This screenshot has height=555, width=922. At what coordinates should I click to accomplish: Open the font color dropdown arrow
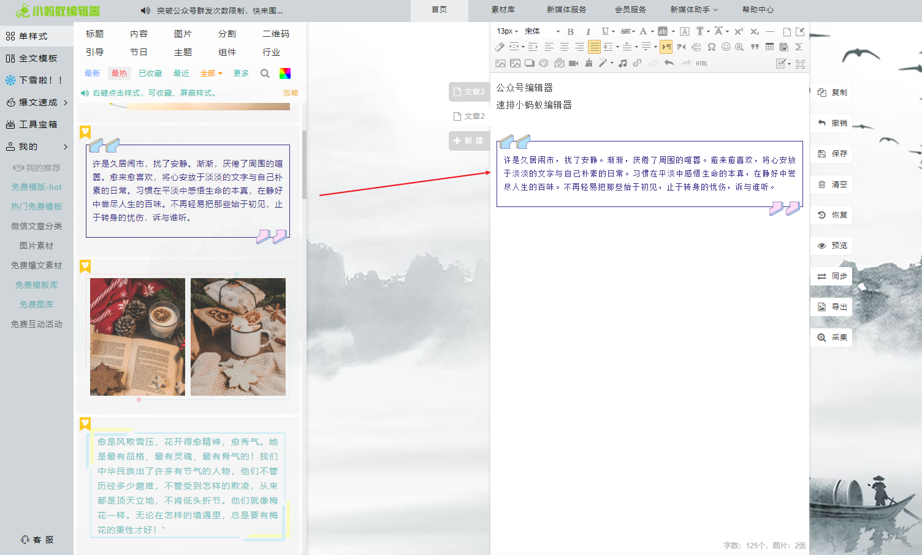coord(652,31)
